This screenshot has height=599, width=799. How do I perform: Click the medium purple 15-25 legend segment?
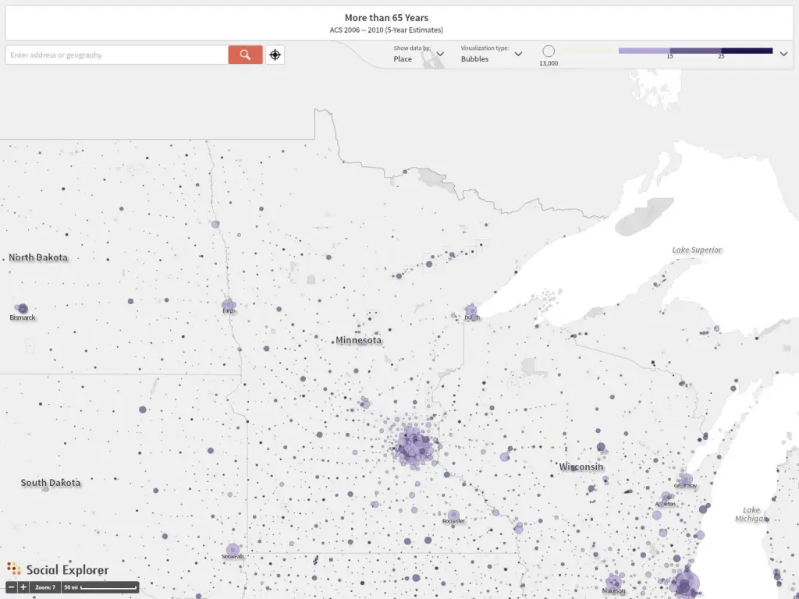tap(695, 51)
